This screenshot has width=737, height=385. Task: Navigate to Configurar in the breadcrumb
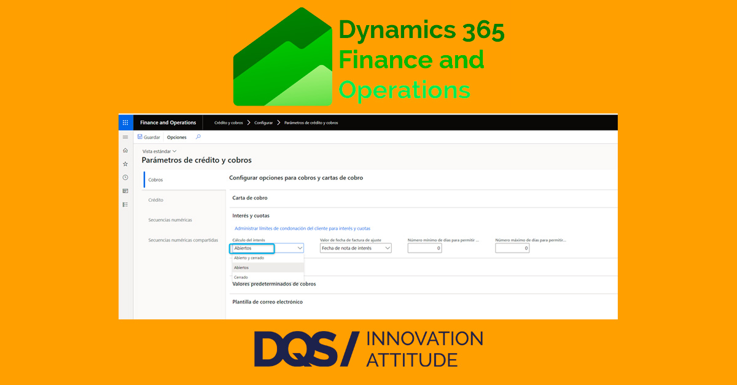[263, 122]
